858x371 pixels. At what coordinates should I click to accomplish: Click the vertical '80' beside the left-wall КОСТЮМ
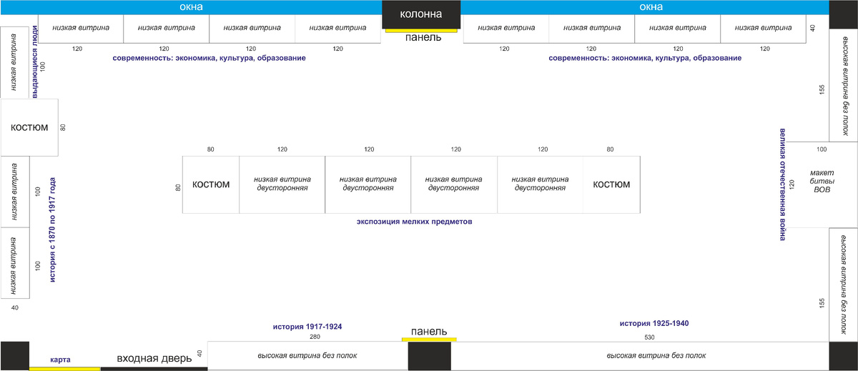point(63,127)
